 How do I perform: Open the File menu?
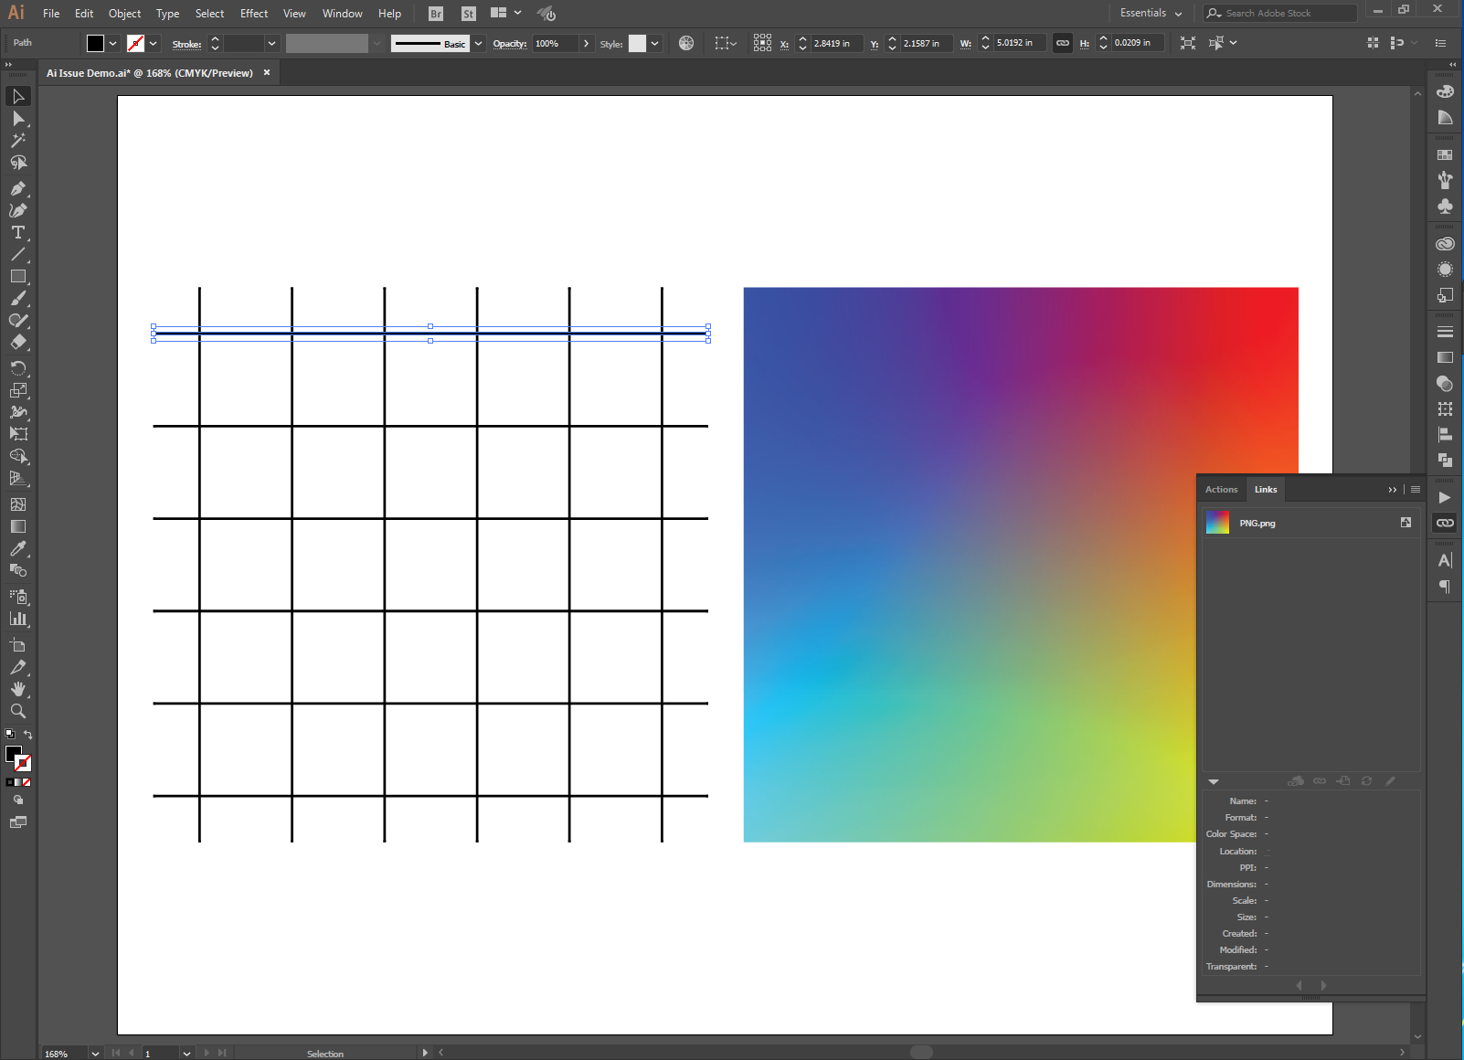click(x=51, y=14)
